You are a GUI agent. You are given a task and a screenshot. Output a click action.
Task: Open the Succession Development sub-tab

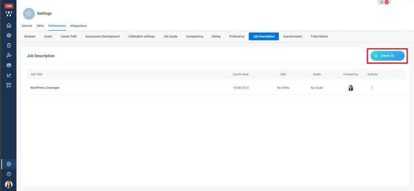[x=102, y=36]
